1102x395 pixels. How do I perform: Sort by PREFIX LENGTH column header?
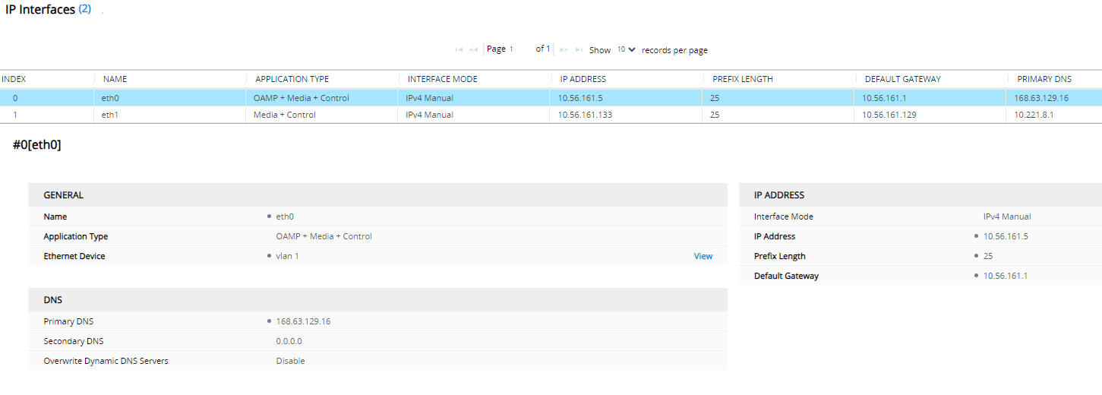coord(743,79)
